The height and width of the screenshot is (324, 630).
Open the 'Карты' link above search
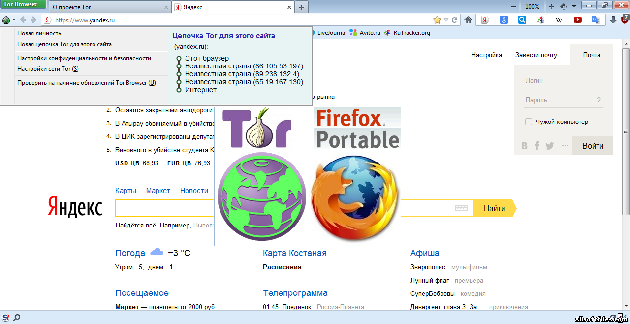tap(126, 191)
